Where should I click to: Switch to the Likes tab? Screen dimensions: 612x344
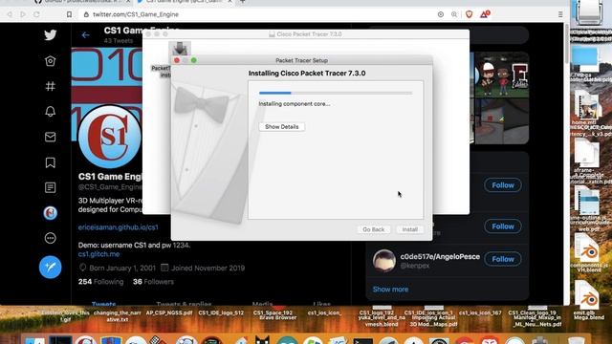[321, 303]
